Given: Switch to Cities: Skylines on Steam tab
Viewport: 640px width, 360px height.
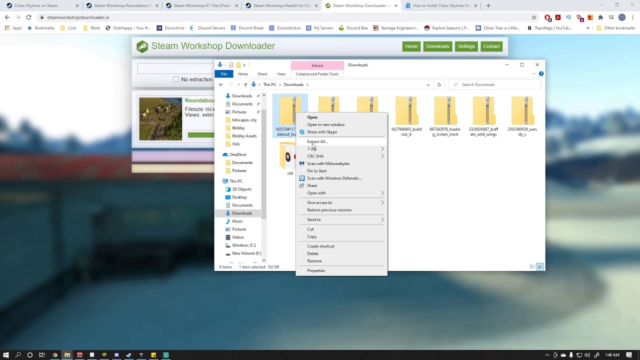Looking at the screenshot, I should [41, 5].
